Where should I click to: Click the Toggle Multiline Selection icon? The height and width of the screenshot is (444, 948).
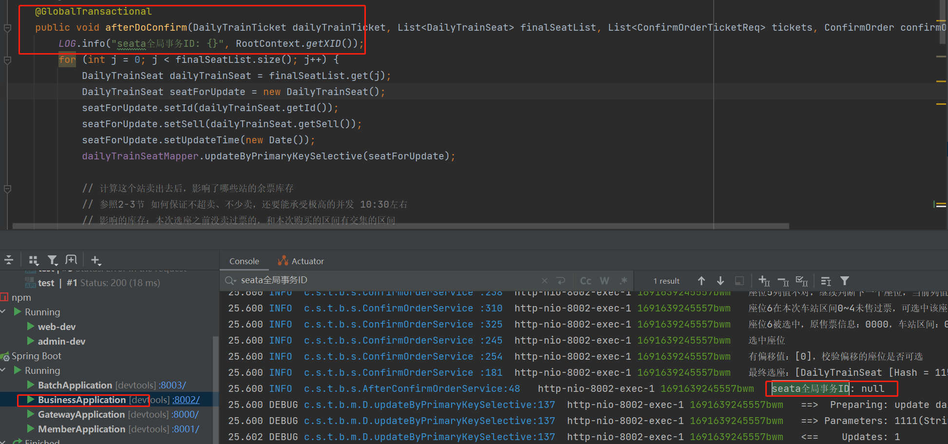(x=826, y=281)
